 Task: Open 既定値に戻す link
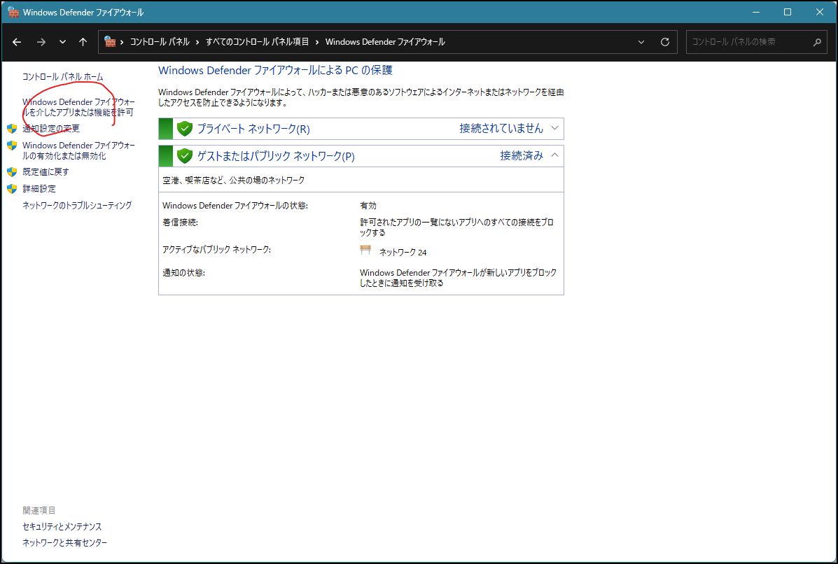46,172
